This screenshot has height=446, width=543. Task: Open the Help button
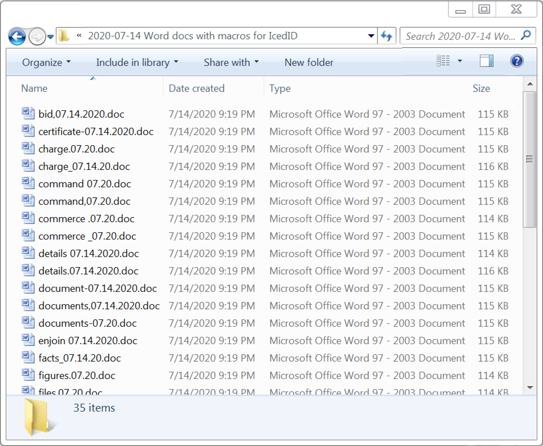(517, 61)
